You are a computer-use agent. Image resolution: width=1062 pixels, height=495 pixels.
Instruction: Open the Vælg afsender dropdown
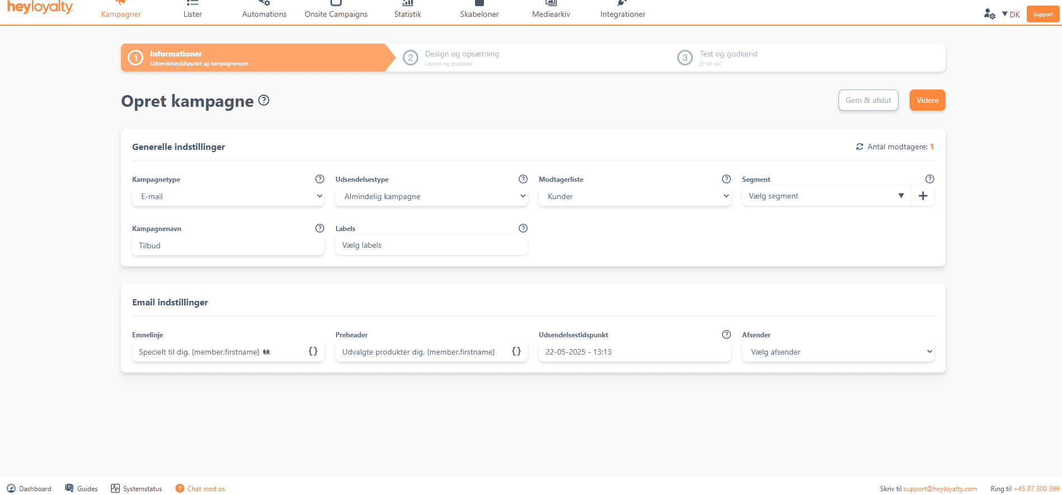pos(838,352)
